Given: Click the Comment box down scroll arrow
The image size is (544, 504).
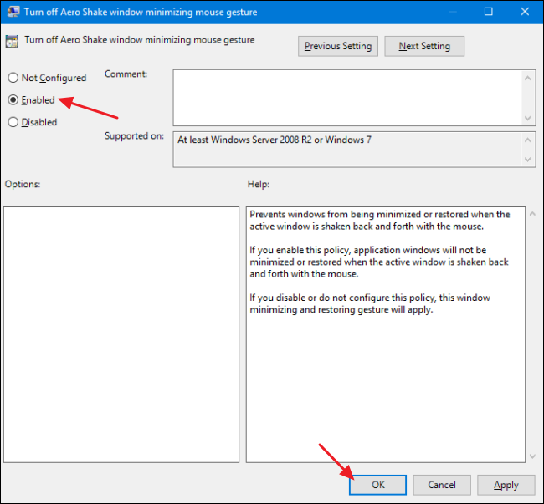Looking at the screenshot, I should point(528,118).
